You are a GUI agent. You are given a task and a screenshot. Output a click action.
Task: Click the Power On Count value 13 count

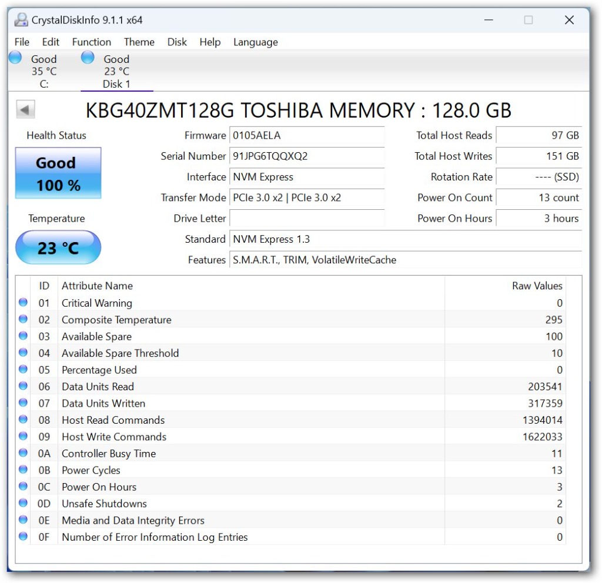coord(539,197)
